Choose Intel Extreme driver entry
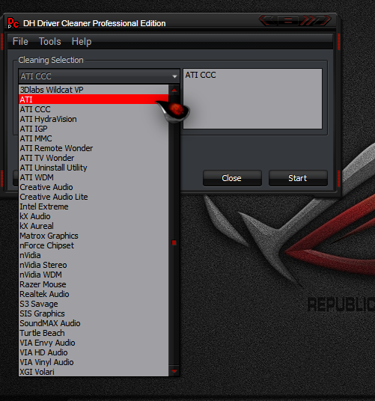This screenshot has height=401, width=375. (x=94, y=206)
